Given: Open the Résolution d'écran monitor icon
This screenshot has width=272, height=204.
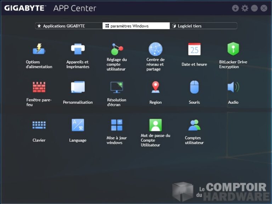Looking at the screenshot, I should (x=117, y=87).
